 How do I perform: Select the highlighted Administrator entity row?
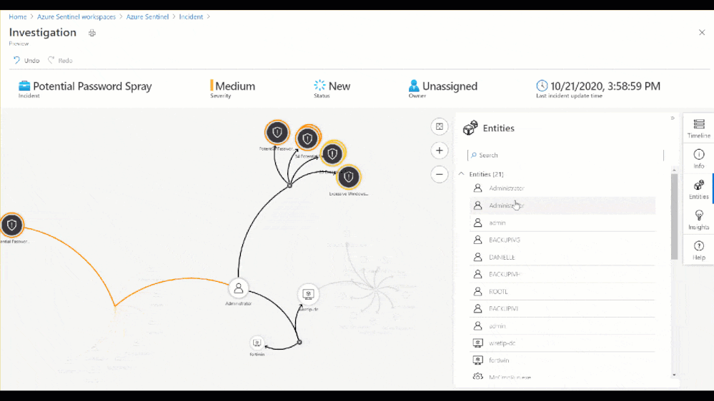pos(562,205)
